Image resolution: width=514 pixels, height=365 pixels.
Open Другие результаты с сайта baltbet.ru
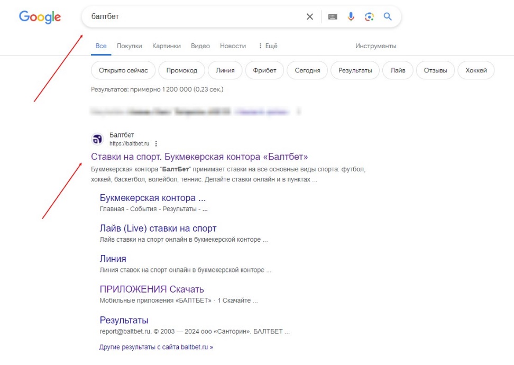pos(156,347)
